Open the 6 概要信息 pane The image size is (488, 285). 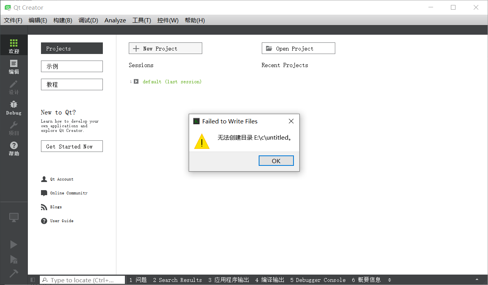(366, 280)
